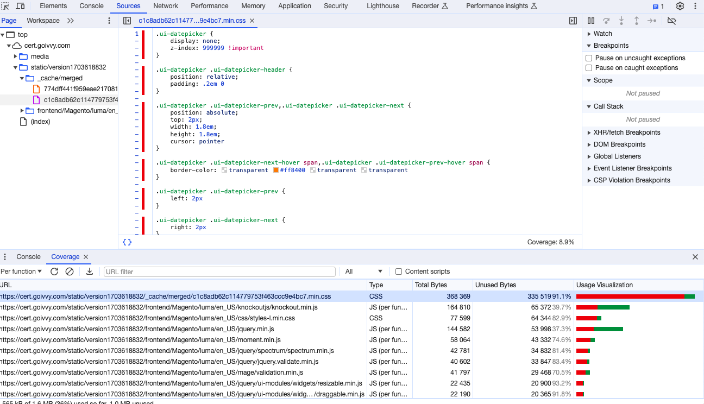Open the Console drawer tab
This screenshot has width=704, height=404.
pos(28,257)
